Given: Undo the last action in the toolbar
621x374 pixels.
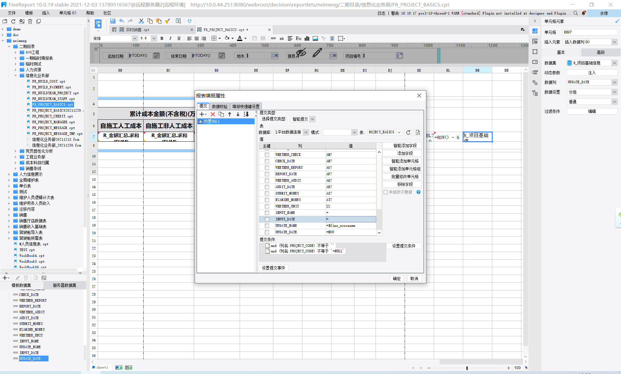Looking at the screenshot, I should coord(122,21).
